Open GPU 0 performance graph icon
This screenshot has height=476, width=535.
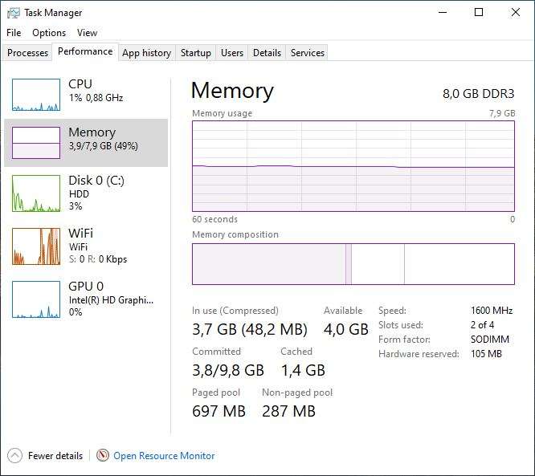pos(36,299)
